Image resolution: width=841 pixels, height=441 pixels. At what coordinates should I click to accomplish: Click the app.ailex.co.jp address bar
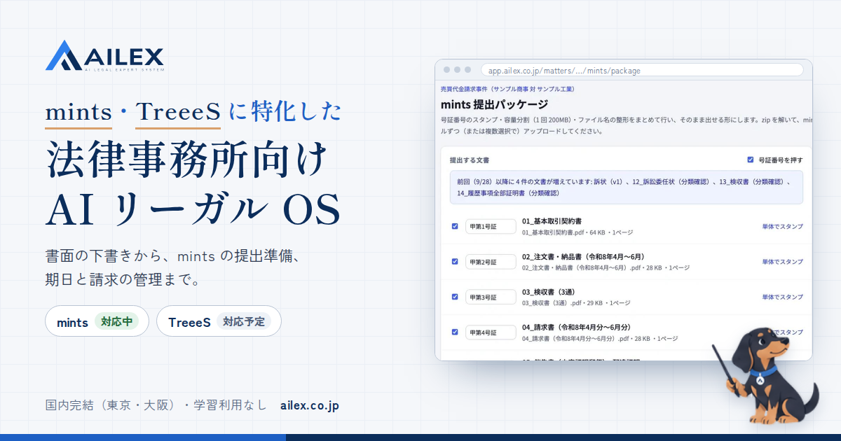tap(642, 70)
